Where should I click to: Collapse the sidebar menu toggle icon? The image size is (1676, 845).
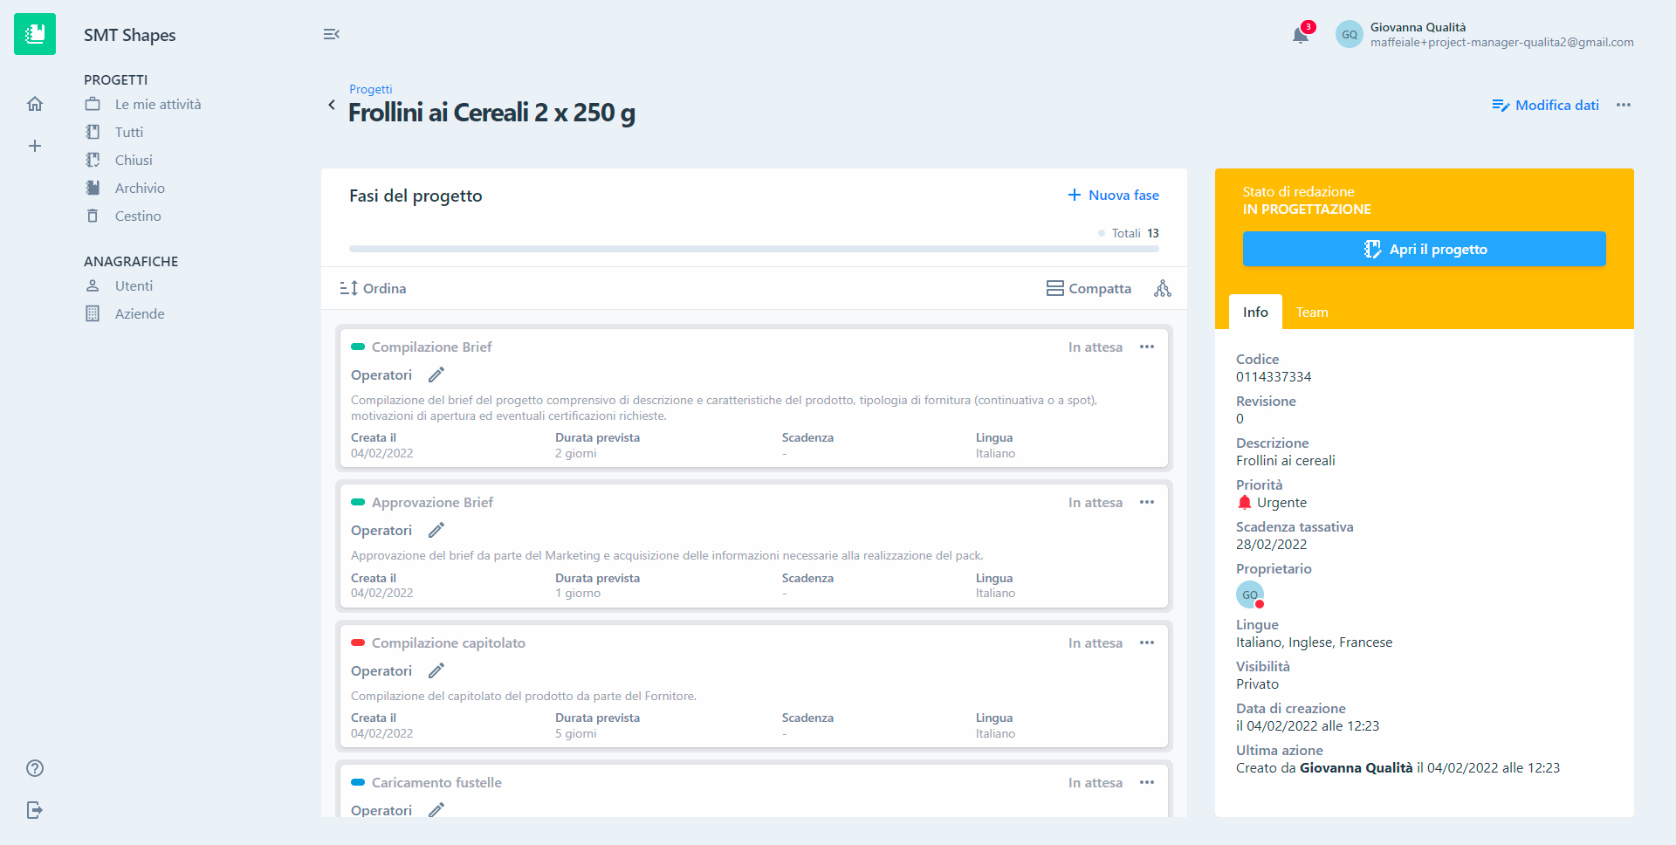click(x=331, y=34)
